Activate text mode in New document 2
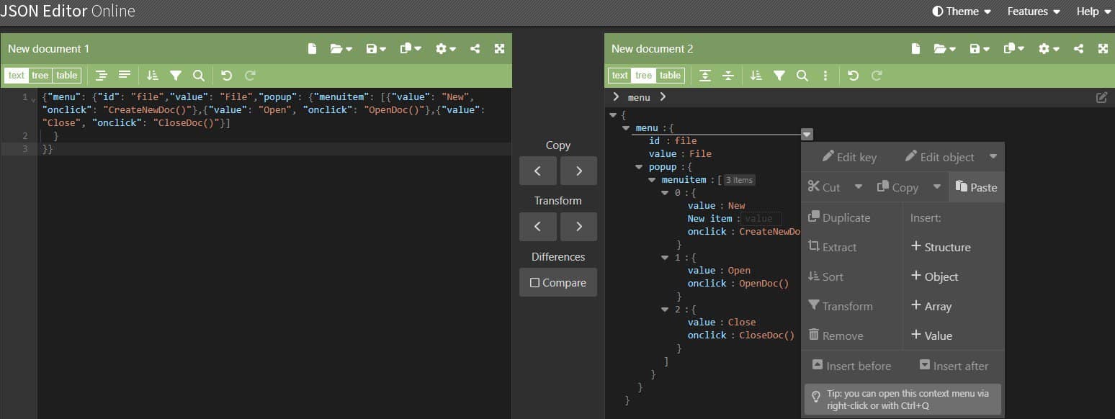Image resolution: width=1115 pixels, height=419 pixels. click(x=619, y=75)
